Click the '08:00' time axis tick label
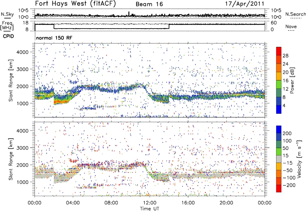 111,203
